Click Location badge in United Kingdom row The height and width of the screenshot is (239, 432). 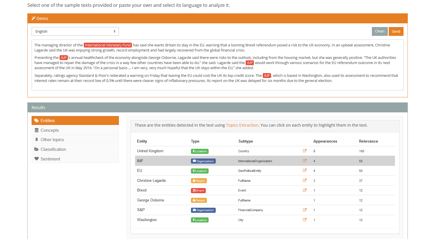click(200, 151)
